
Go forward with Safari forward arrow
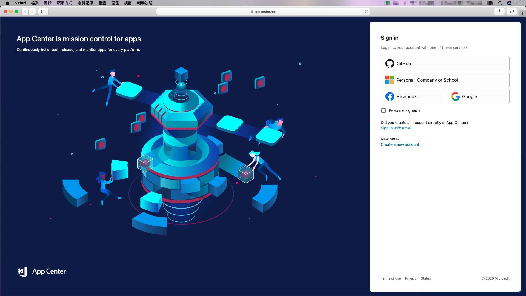tap(32, 12)
